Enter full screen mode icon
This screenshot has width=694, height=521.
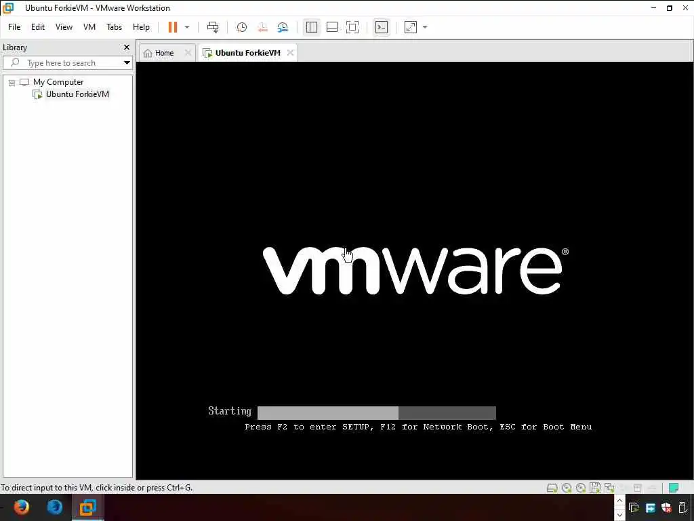point(352,27)
